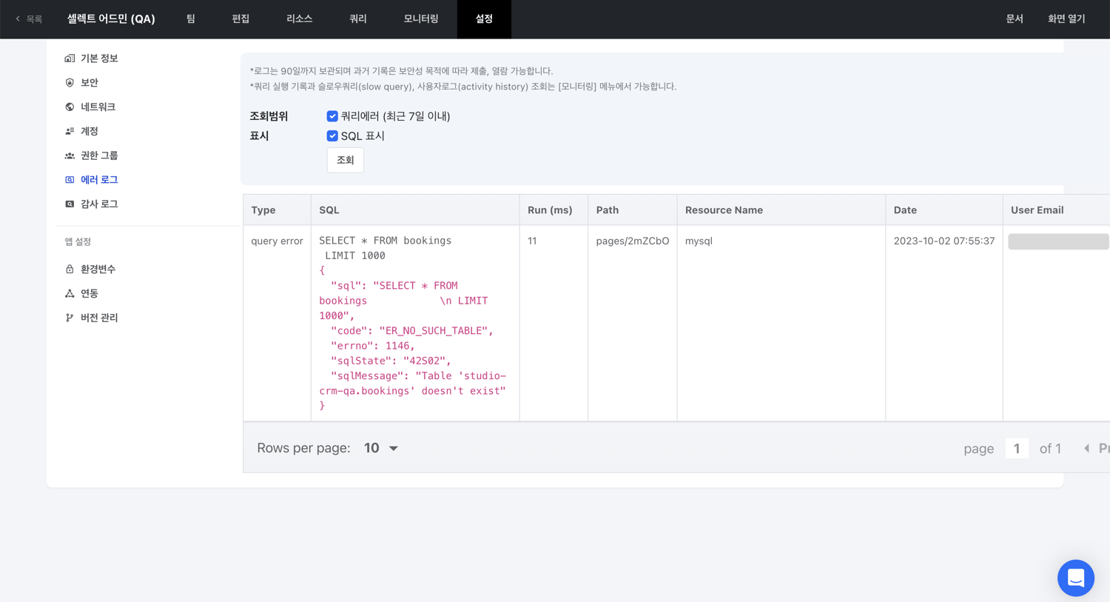
Task: Click the 'mysql' resource name cell
Action: (x=699, y=241)
